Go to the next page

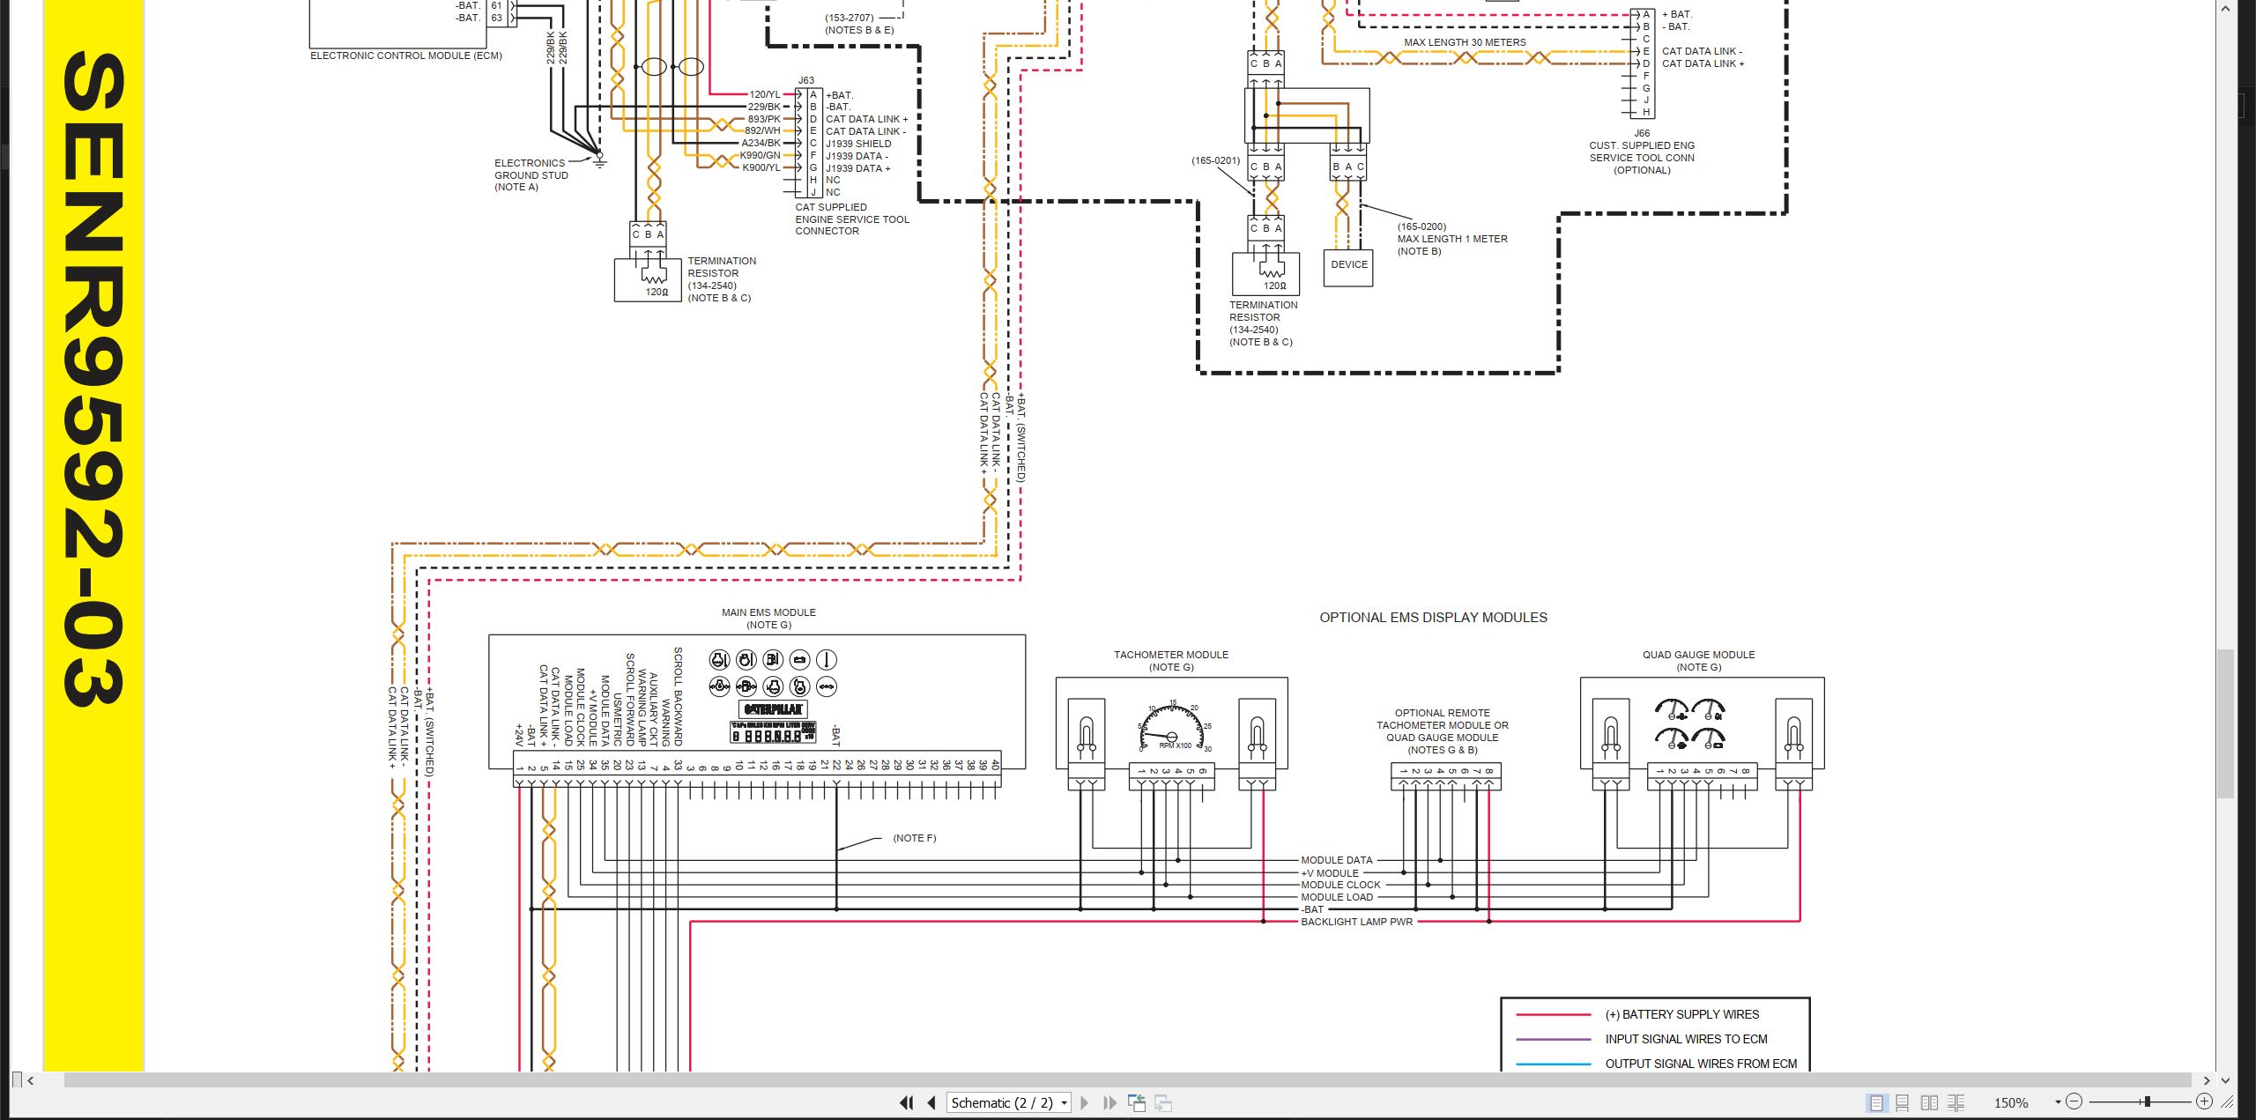click(x=1085, y=1102)
